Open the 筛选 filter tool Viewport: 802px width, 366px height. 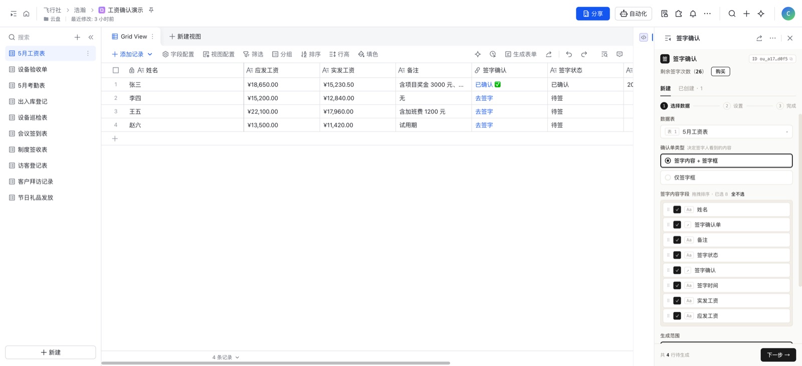(253, 54)
